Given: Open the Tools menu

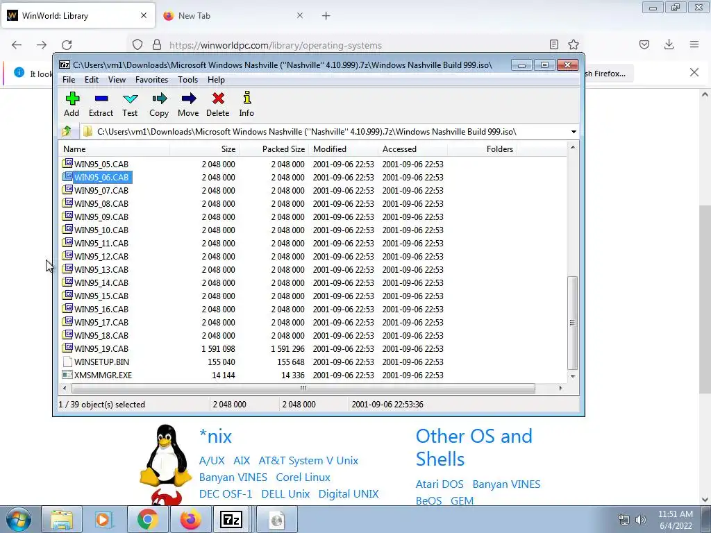Looking at the screenshot, I should pos(187,80).
